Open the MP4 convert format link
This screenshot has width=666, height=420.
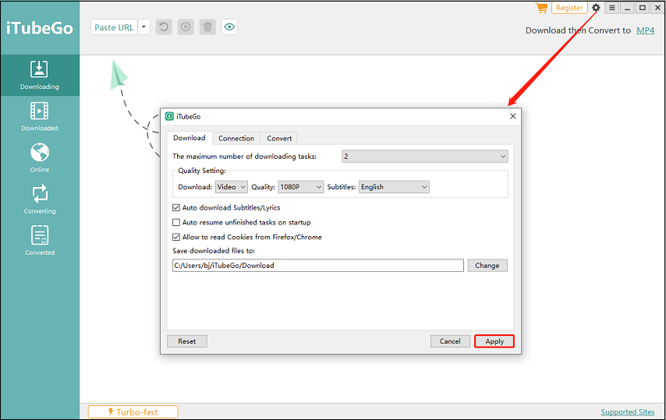(x=645, y=30)
